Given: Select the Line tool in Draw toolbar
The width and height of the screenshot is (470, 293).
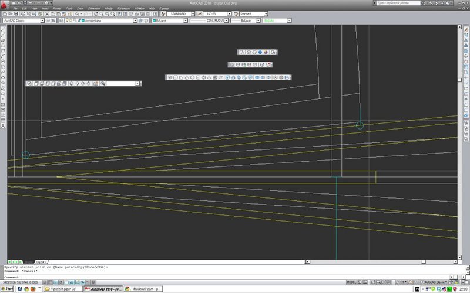Looking at the screenshot, I should tap(3, 29).
